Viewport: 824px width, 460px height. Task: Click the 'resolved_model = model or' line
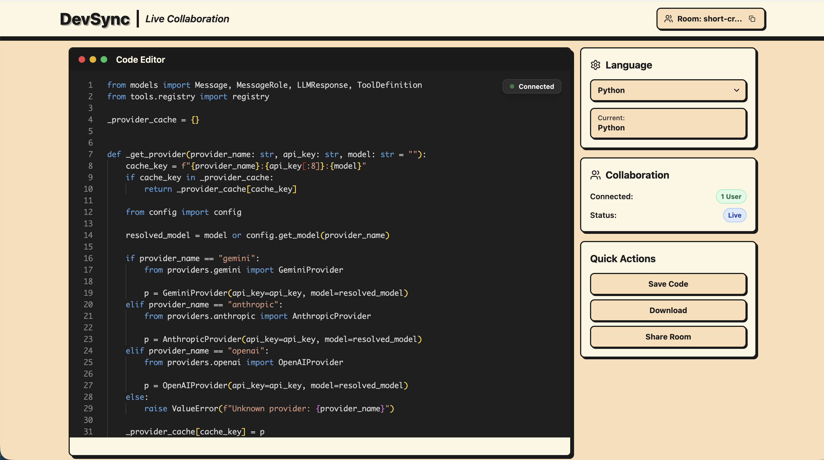click(x=257, y=236)
